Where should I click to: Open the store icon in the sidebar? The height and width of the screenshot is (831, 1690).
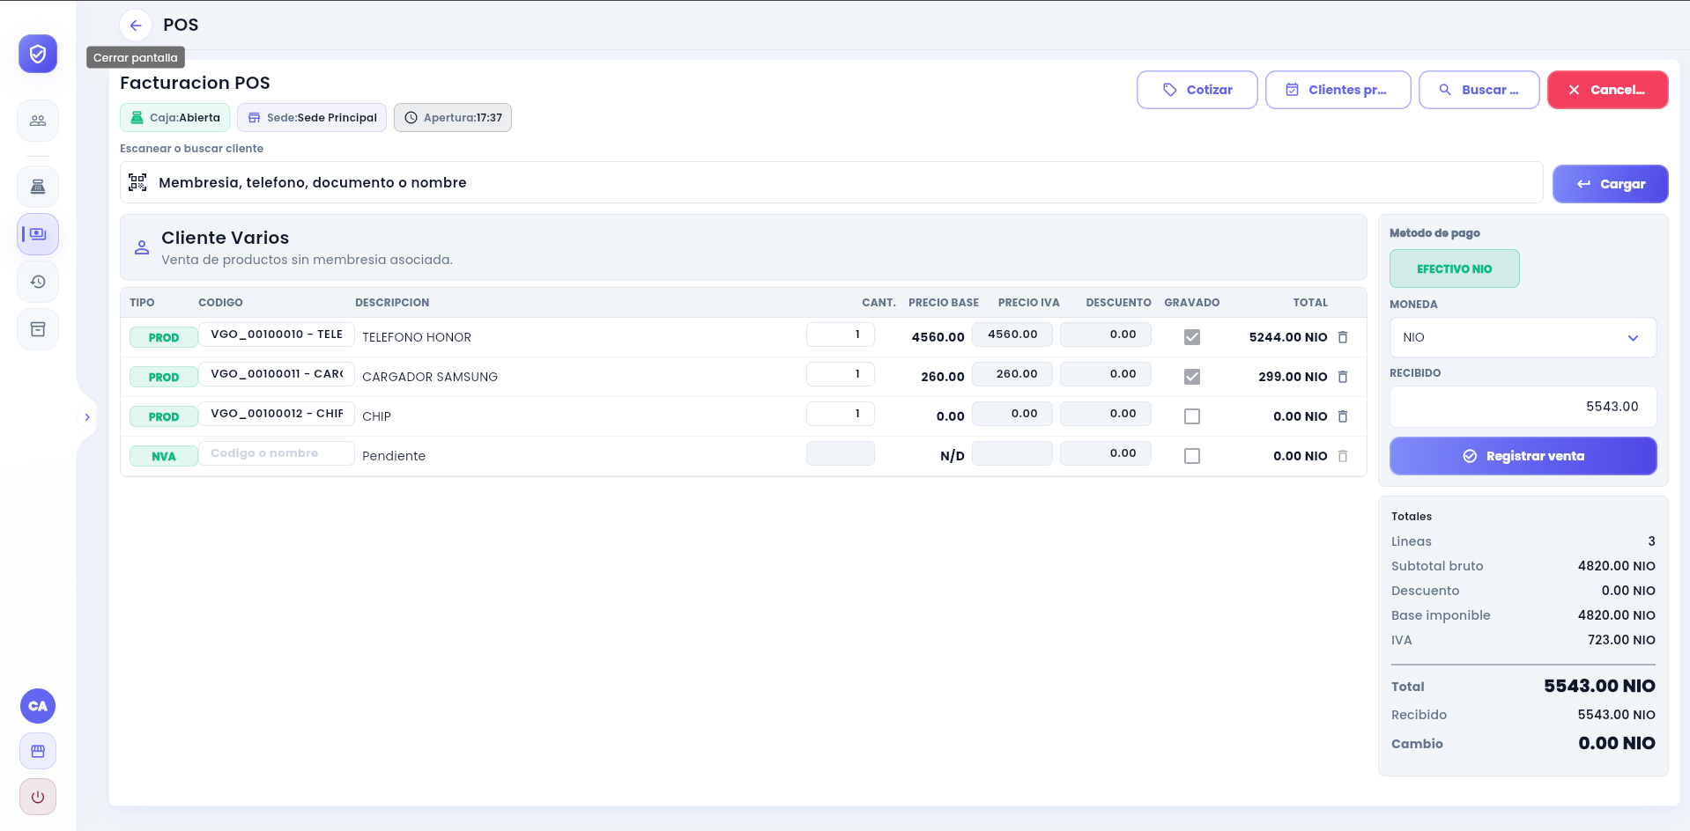[38, 751]
